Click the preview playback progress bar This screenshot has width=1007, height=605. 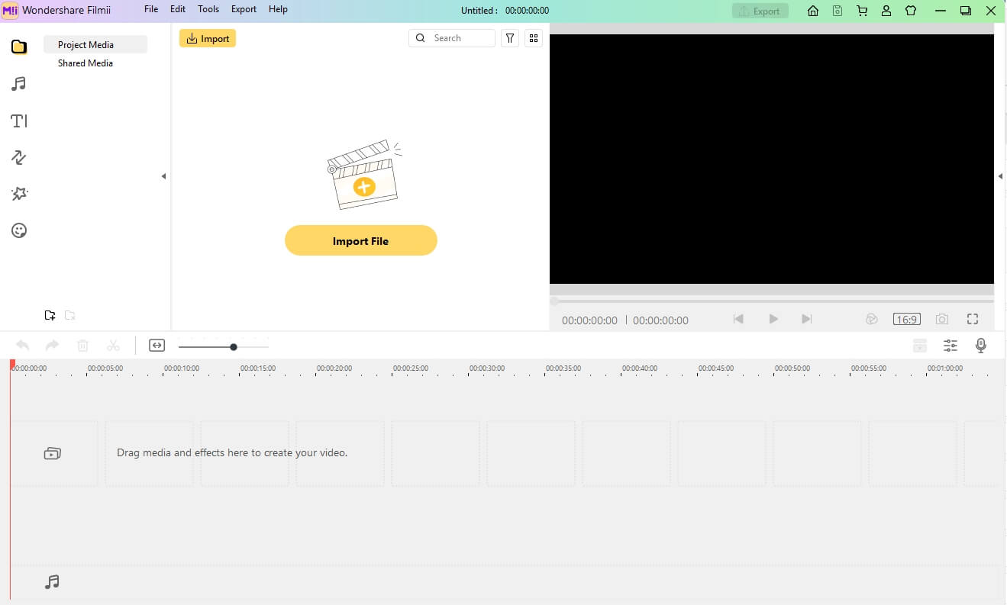772,301
